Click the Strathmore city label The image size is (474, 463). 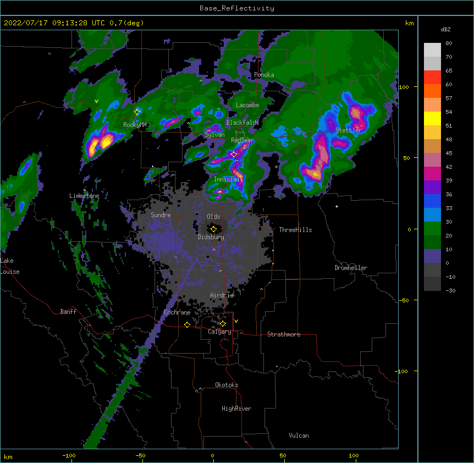[284, 334]
